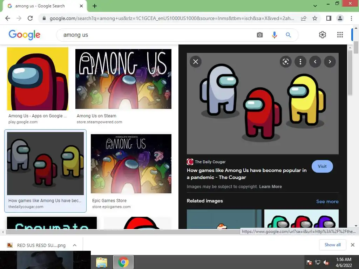Open How games like Among Us article title
359x269 pixels.
click(x=246, y=174)
